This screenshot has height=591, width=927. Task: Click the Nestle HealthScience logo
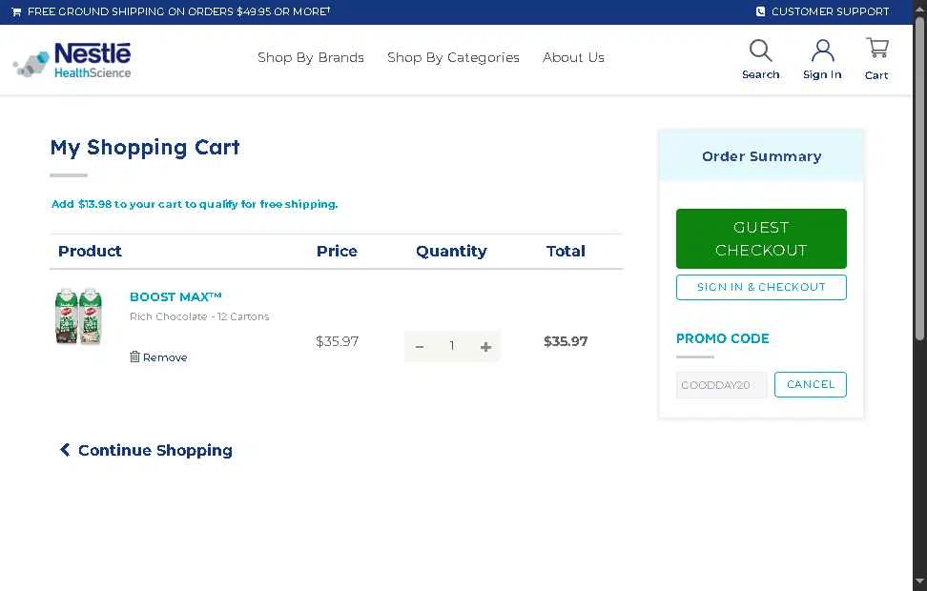click(x=72, y=60)
